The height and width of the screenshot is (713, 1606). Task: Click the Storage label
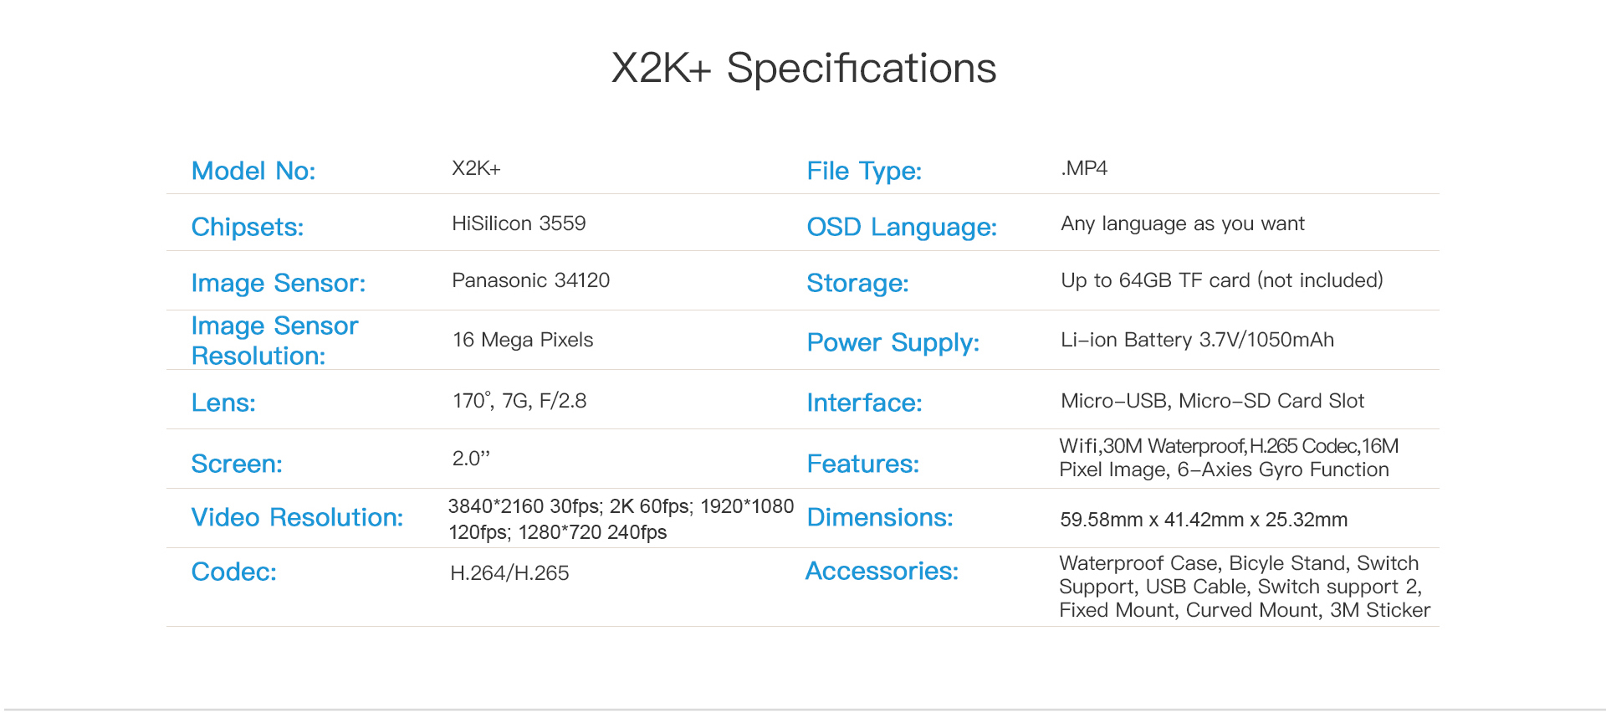pyautogui.click(x=857, y=283)
